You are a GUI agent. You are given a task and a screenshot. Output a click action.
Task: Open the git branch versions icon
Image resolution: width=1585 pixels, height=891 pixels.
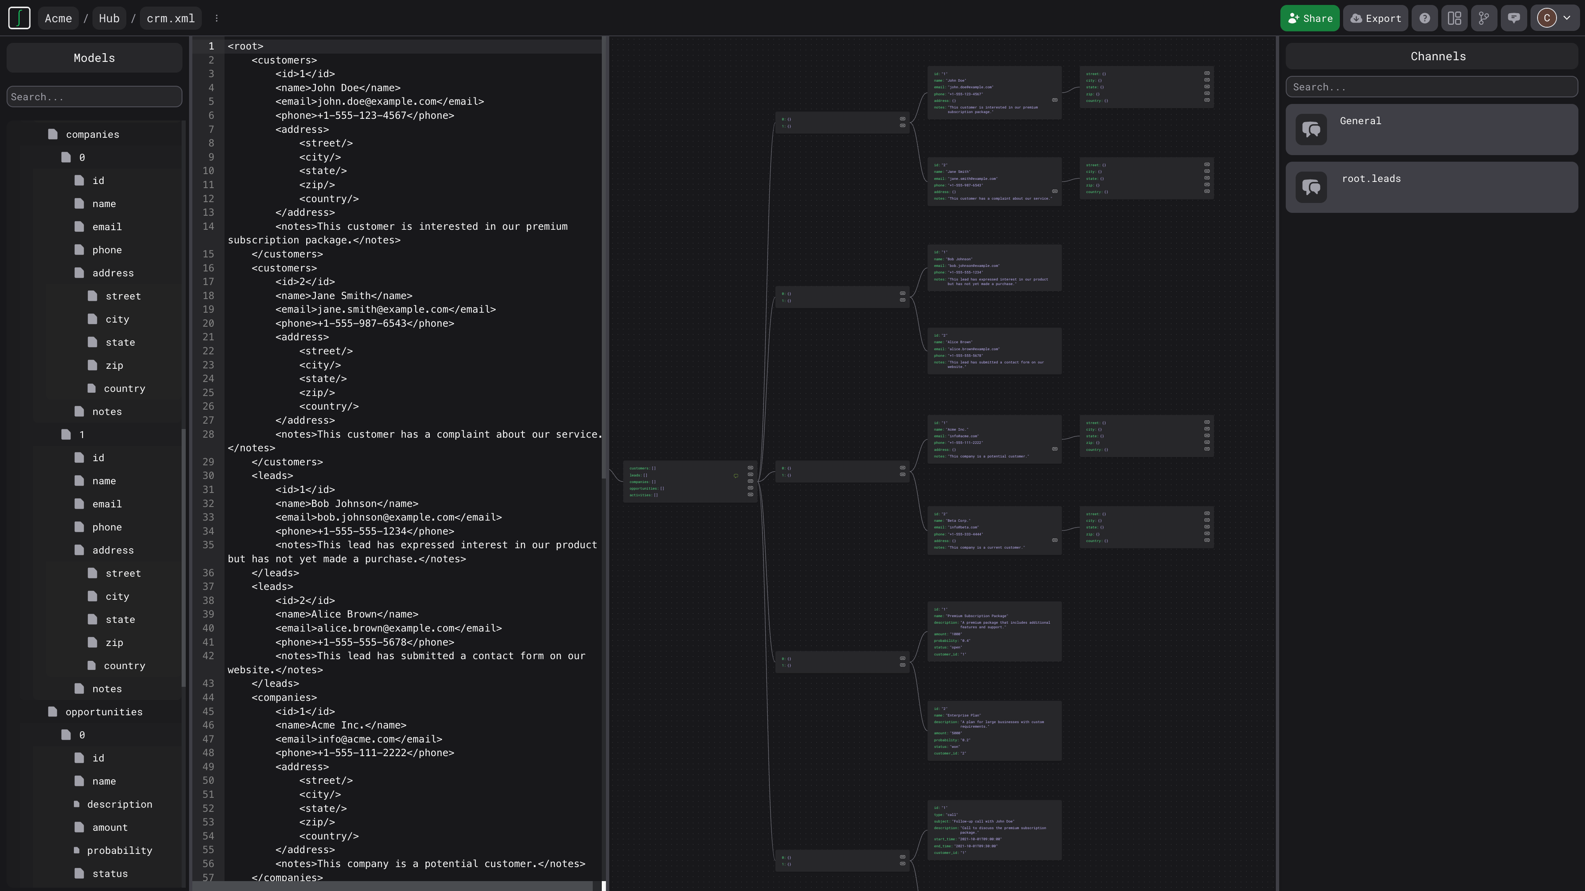coord(1483,19)
